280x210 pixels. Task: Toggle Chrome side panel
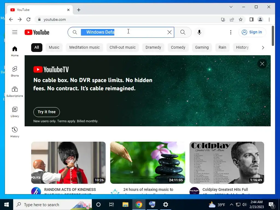pyautogui.click(x=252, y=19)
